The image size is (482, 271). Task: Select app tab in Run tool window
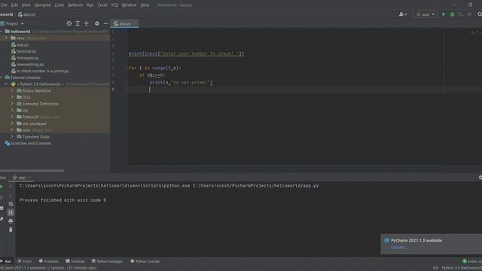tap(21, 178)
